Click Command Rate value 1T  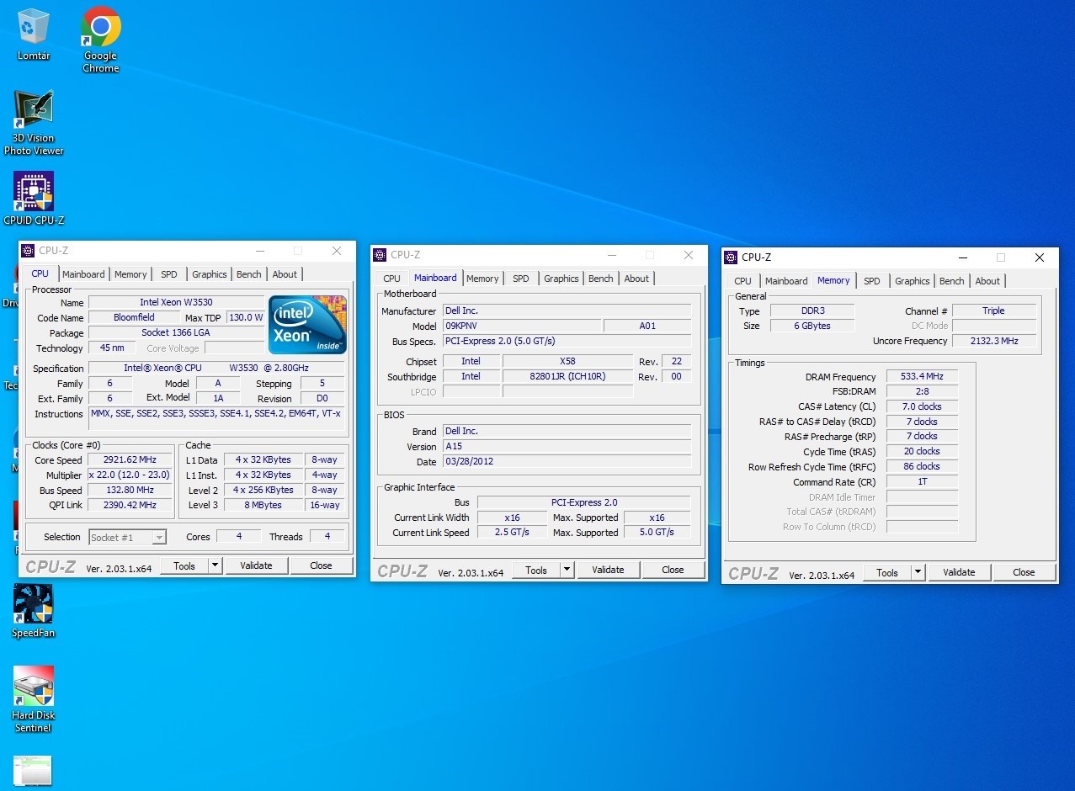pyautogui.click(x=922, y=482)
